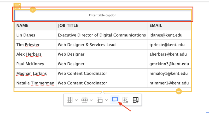Click the Executive Director of Digital Communications cell
This screenshot has height=113, width=209.
[x=102, y=35]
